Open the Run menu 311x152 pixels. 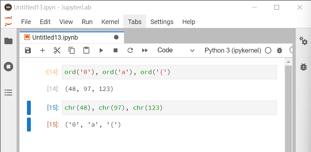tap(87, 22)
